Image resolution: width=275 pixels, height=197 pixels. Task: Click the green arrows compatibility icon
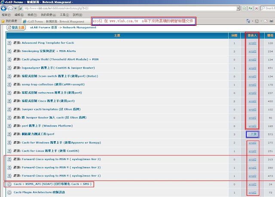pos(250,8)
